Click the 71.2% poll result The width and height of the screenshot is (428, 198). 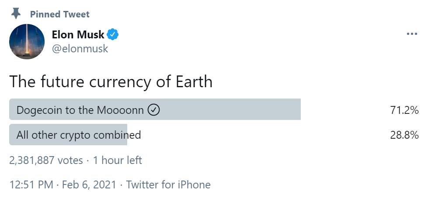(404, 110)
